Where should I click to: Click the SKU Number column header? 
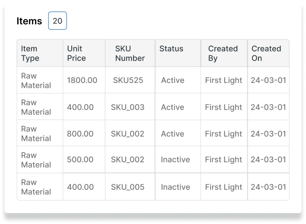(x=130, y=53)
